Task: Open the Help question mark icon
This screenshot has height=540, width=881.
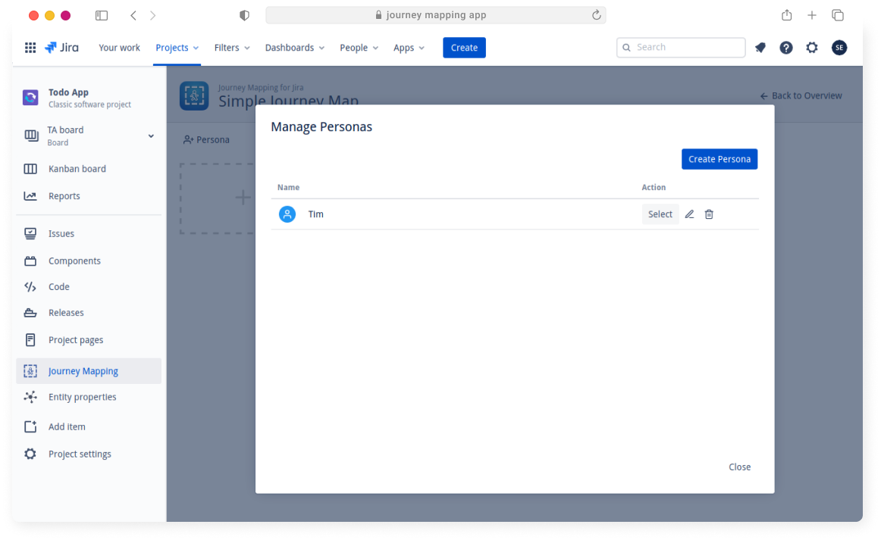Action: click(786, 48)
